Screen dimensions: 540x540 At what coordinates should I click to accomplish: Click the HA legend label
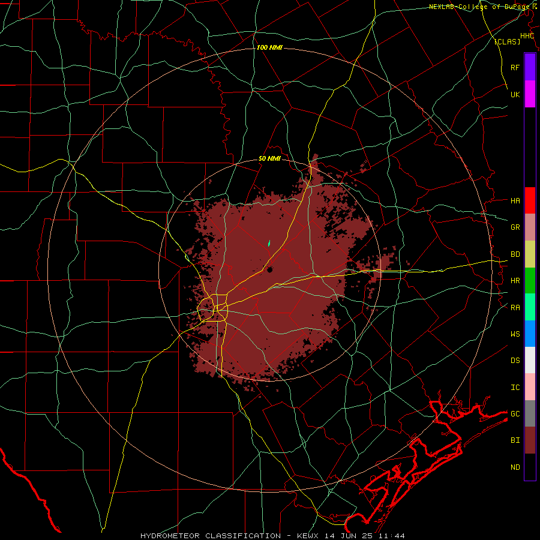click(515, 201)
